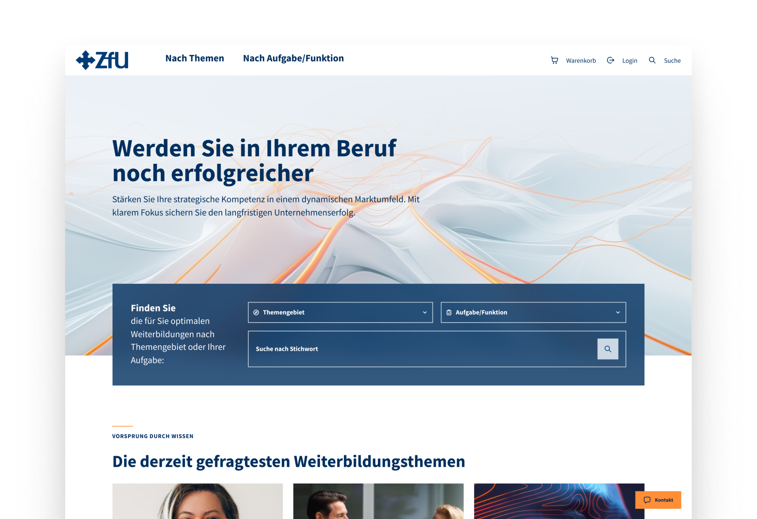Click the Aufgabe/Funktion chevron arrow
This screenshot has width=757, height=519.
pos(618,312)
